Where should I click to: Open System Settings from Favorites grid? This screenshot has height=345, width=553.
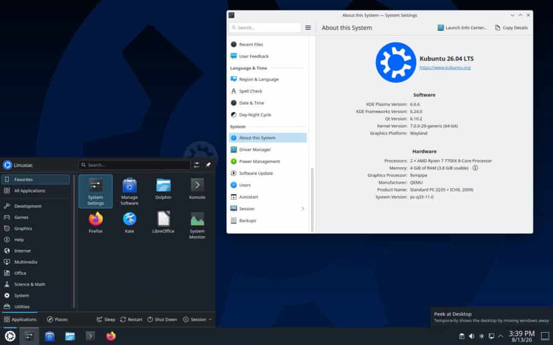point(95,191)
